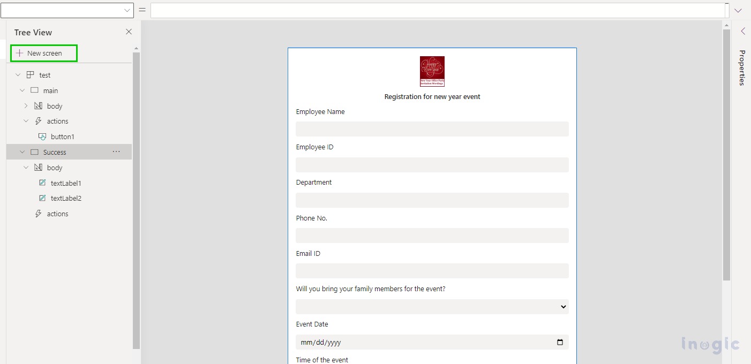Screen dimensions: 751x364
Task: Open the property selector dropdown
Action: 127,10
